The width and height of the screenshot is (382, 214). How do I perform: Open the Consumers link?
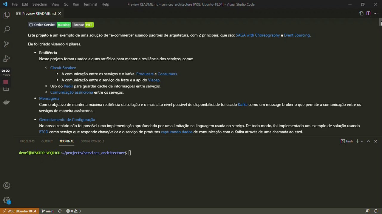[x=167, y=74]
